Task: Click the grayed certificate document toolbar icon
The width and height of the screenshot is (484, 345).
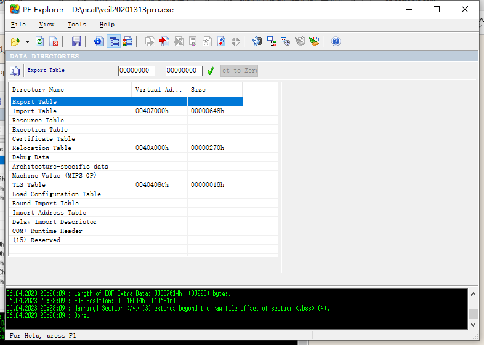Action: click(x=193, y=41)
